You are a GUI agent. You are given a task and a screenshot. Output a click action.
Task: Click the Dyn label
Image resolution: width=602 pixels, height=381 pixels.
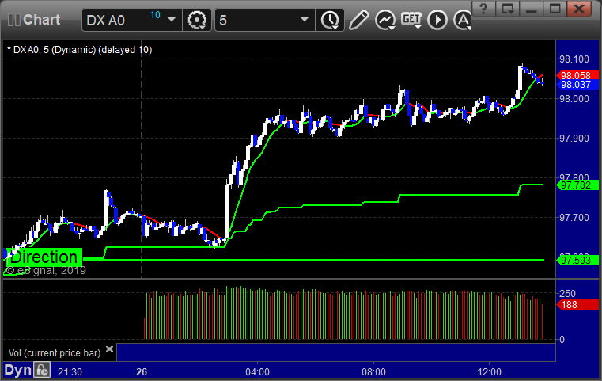coord(17,370)
